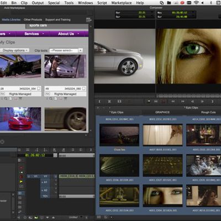Add clip 3452224_080 to cart icon
Image resolution: width=221 pixels, height=221 pixels.
pyautogui.click(x=65, y=99)
